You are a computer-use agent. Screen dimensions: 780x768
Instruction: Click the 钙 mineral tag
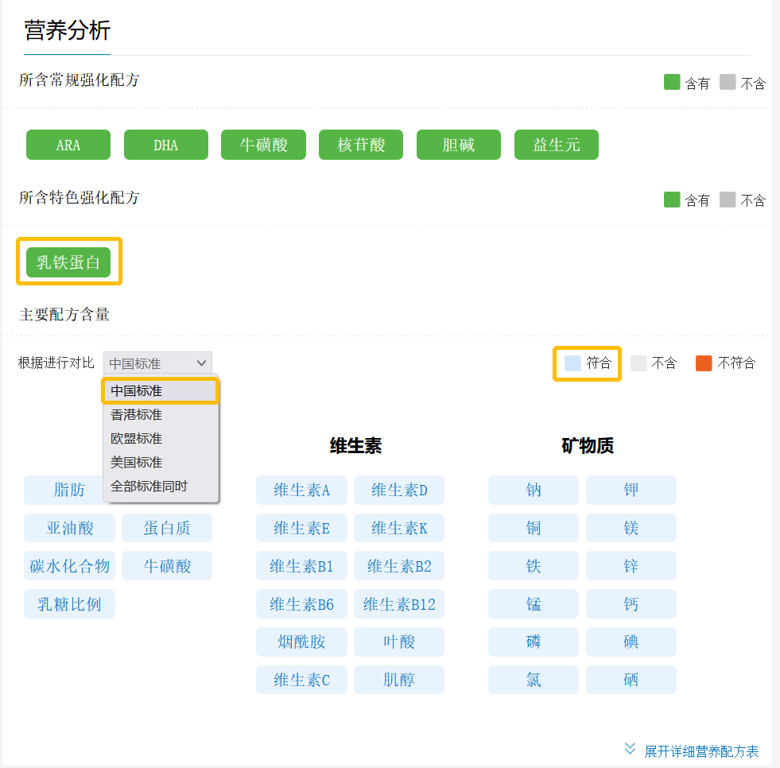point(631,604)
